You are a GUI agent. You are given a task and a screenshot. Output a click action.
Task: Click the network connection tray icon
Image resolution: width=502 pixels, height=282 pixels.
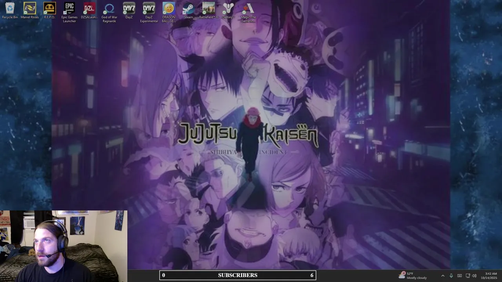click(x=467, y=276)
